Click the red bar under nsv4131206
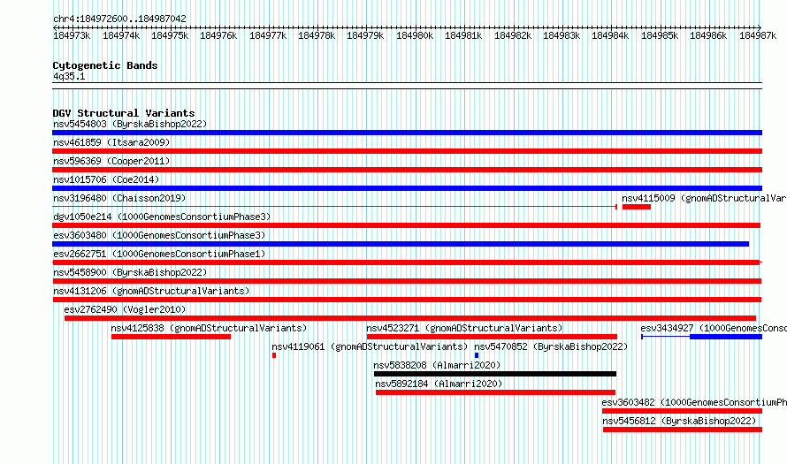787x464 pixels. click(x=407, y=300)
